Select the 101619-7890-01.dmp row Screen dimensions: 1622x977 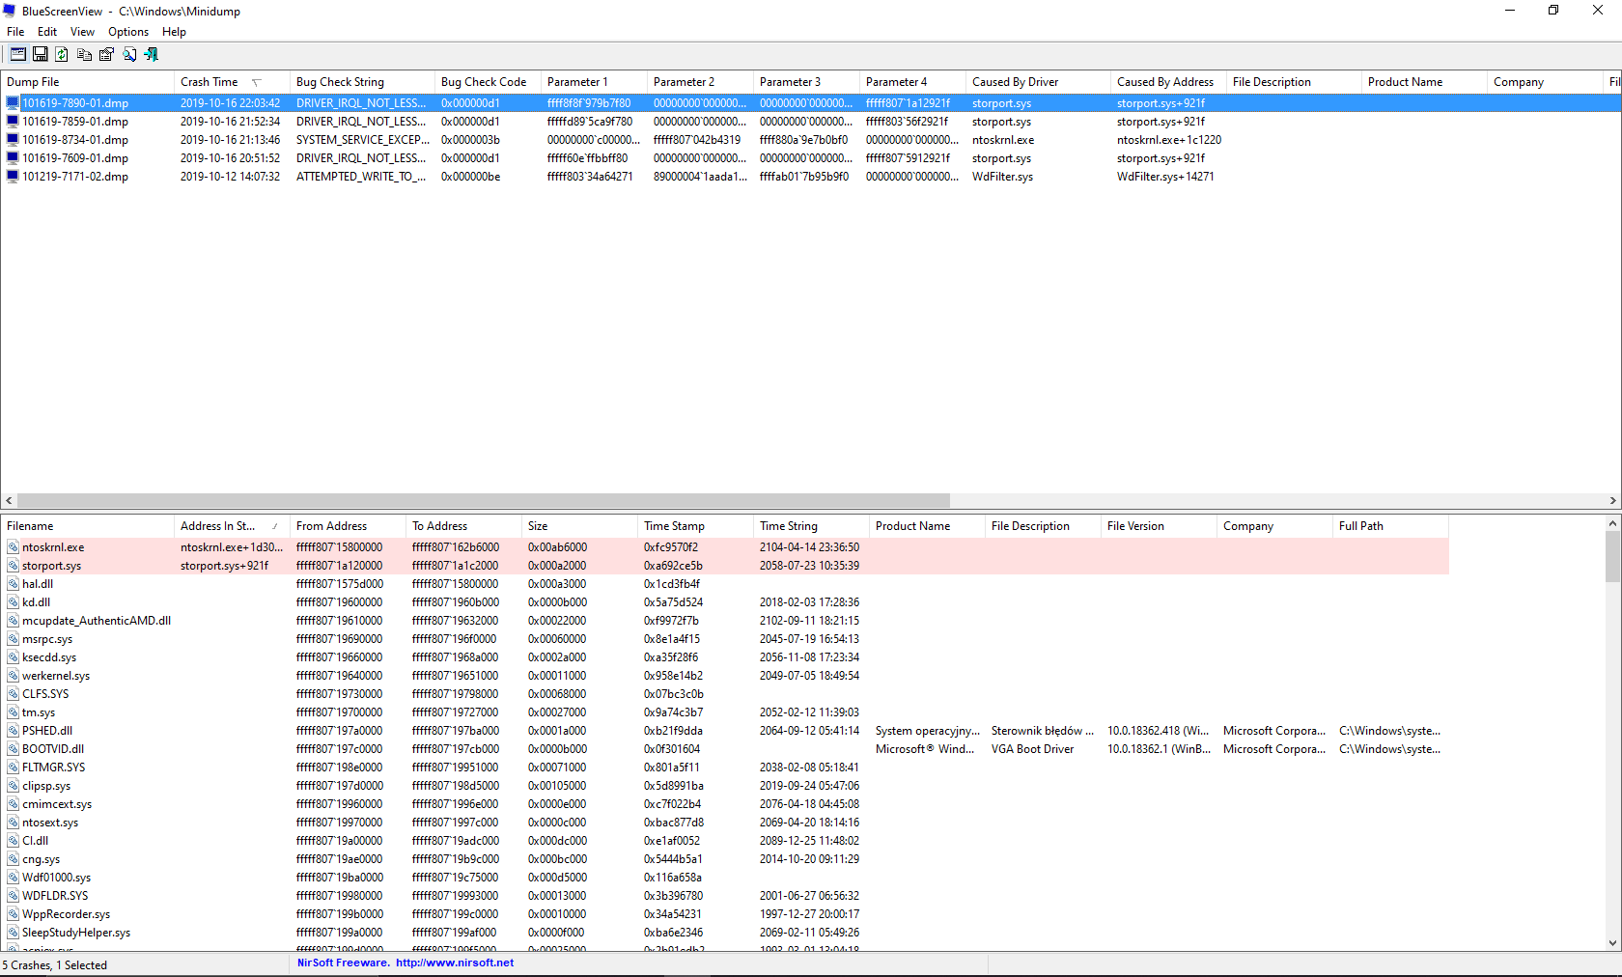[810, 103]
